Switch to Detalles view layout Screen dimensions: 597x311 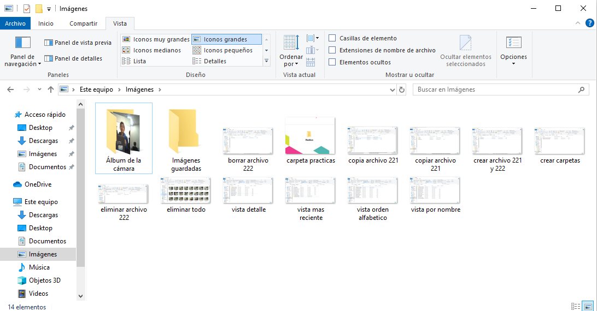click(197, 61)
